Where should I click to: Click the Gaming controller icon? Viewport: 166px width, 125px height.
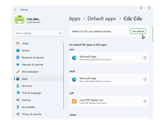tap(18, 100)
